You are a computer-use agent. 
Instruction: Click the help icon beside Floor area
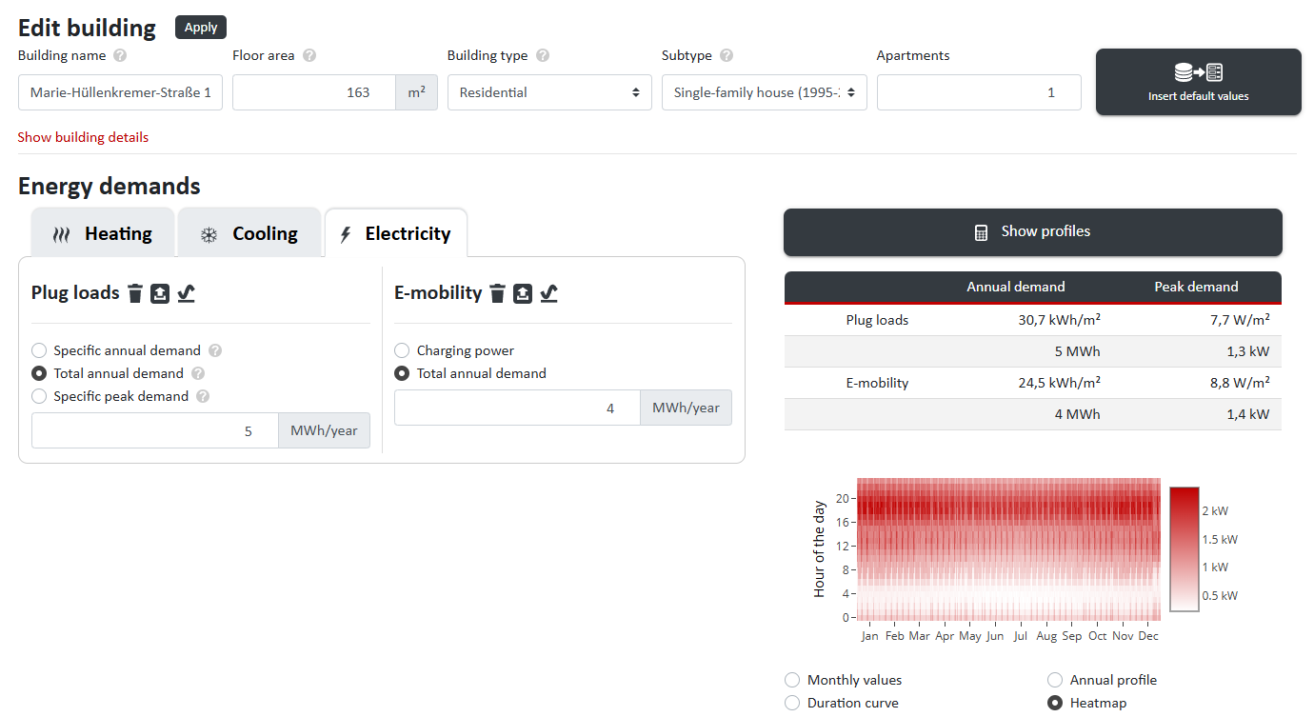pos(309,56)
